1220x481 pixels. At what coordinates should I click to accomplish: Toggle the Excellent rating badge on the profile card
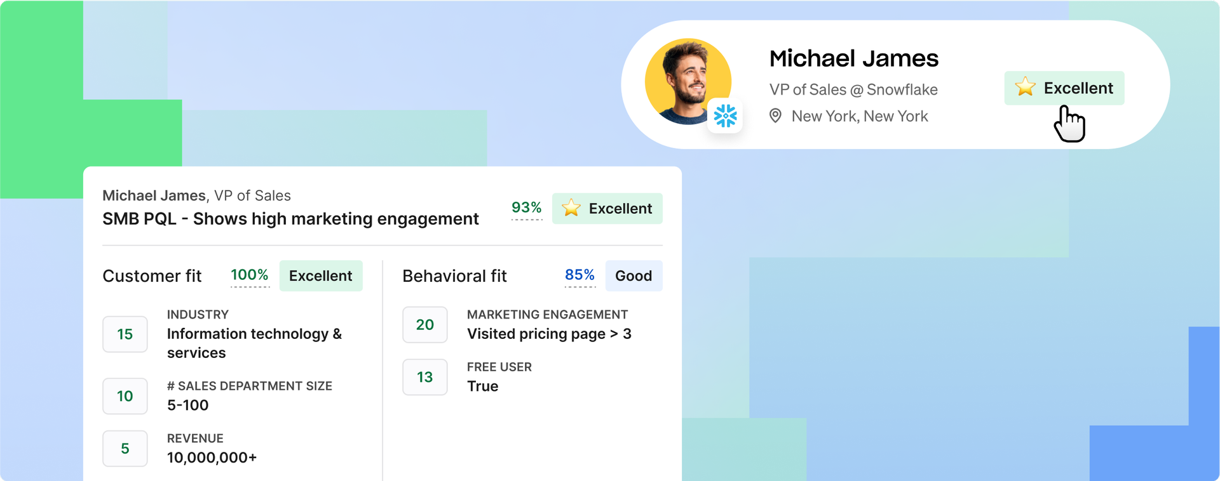pos(1064,88)
